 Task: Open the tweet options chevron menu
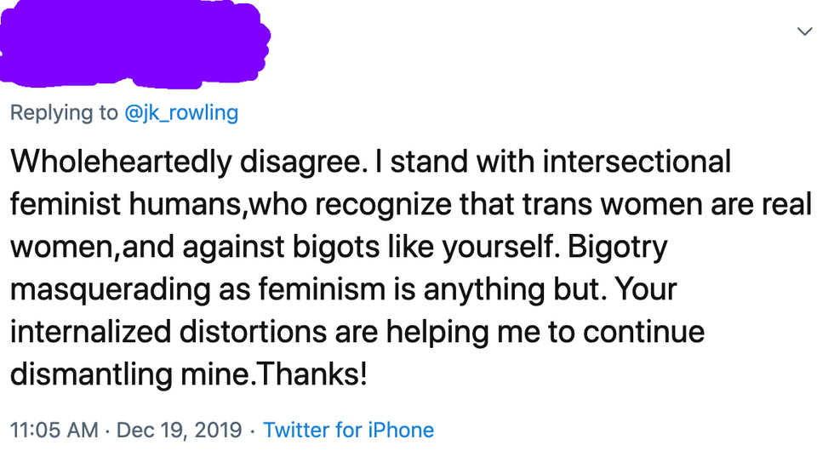coord(804,31)
